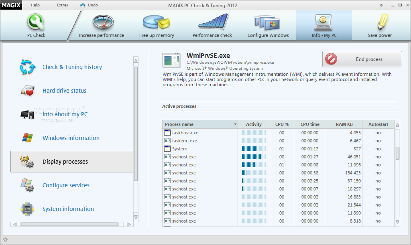The image size is (411, 245).
Task: Sort by CPU time column header
Action: pyautogui.click(x=310, y=124)
